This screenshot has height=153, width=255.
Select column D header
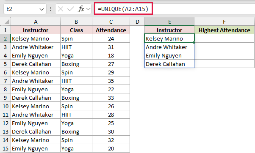(x=137, y=22)
